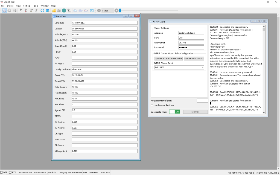Screen dimensions: 280x175
Task: Open the command console icon
Action: (92, 11)
